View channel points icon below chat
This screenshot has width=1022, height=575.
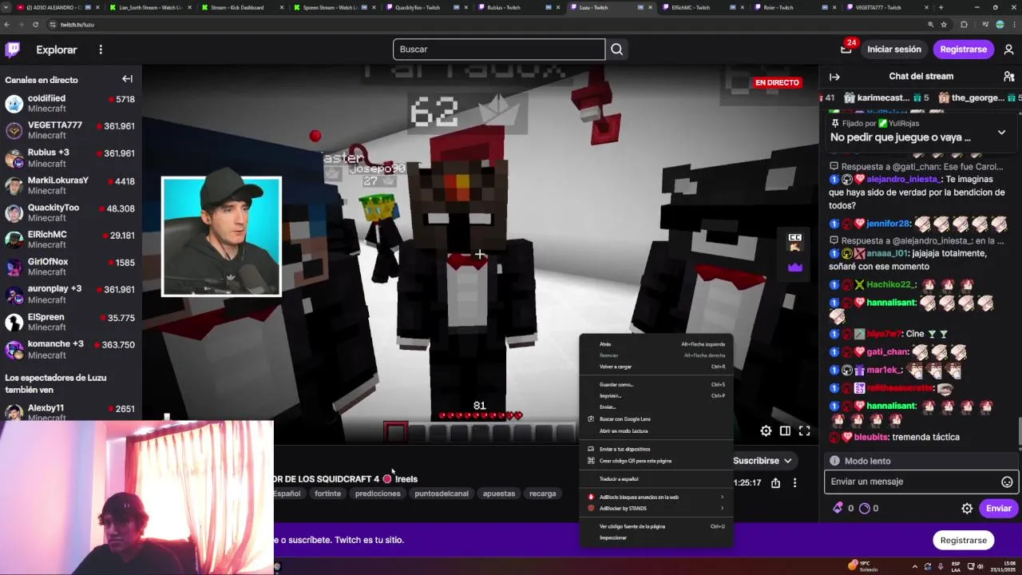click(864, 508)
